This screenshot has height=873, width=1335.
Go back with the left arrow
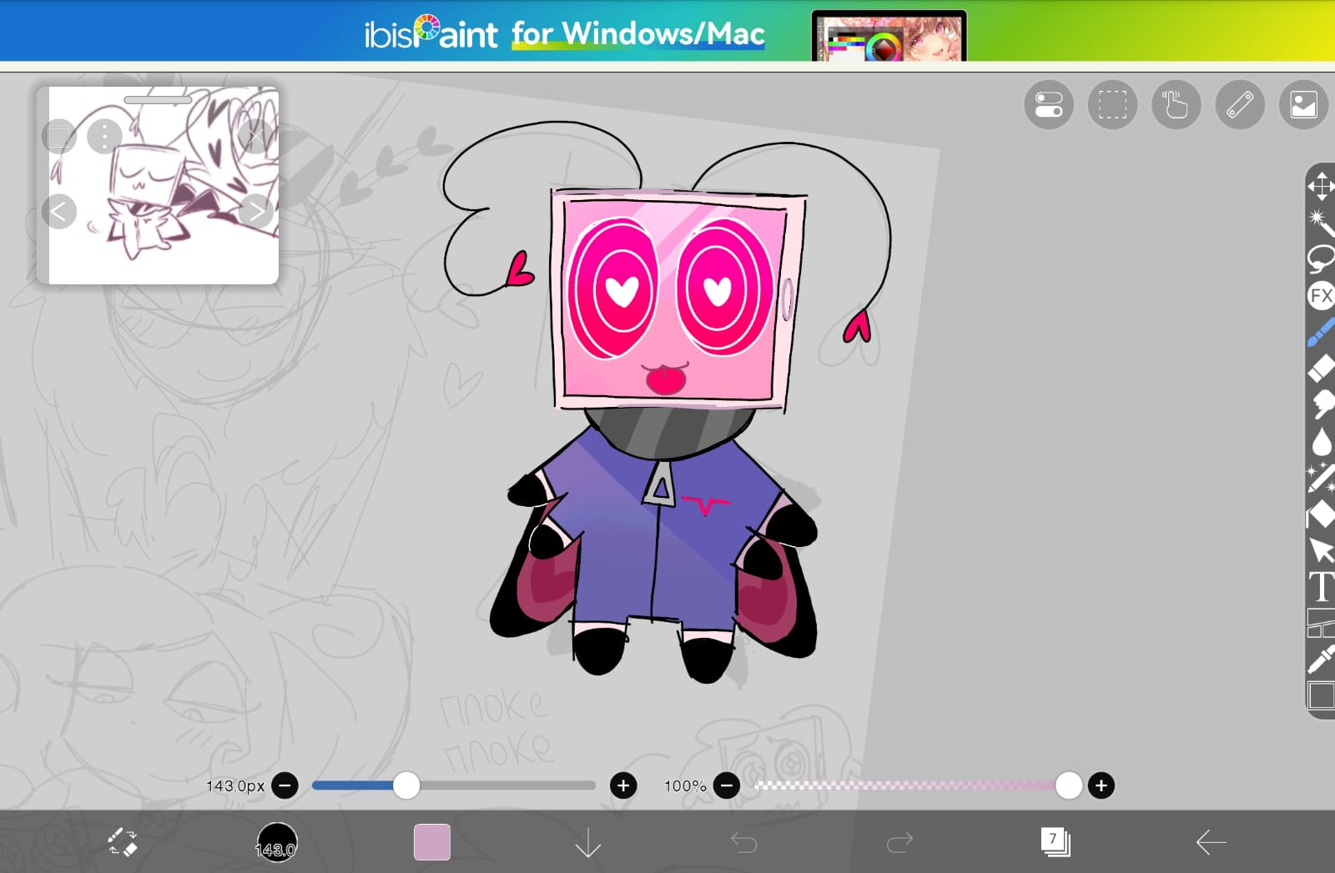coord(1211,842)
